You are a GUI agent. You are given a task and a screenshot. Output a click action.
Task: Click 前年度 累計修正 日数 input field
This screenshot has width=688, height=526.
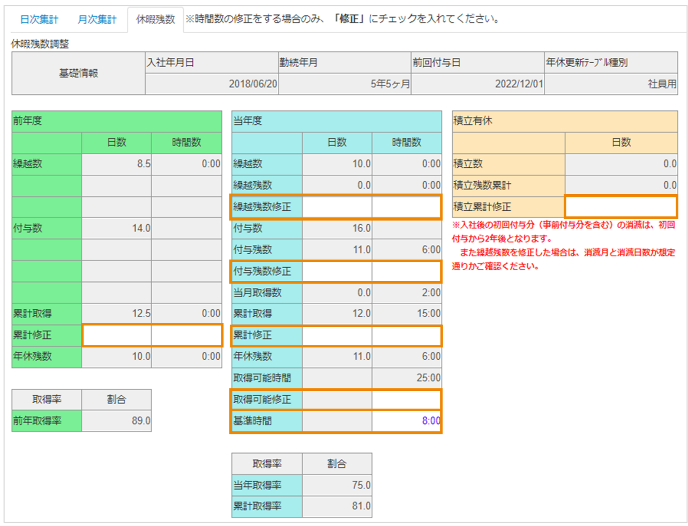click(117, 335)
